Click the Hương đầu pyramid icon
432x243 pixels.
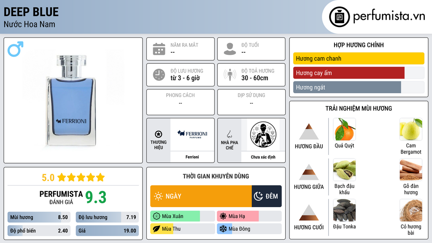coord(309,132)
